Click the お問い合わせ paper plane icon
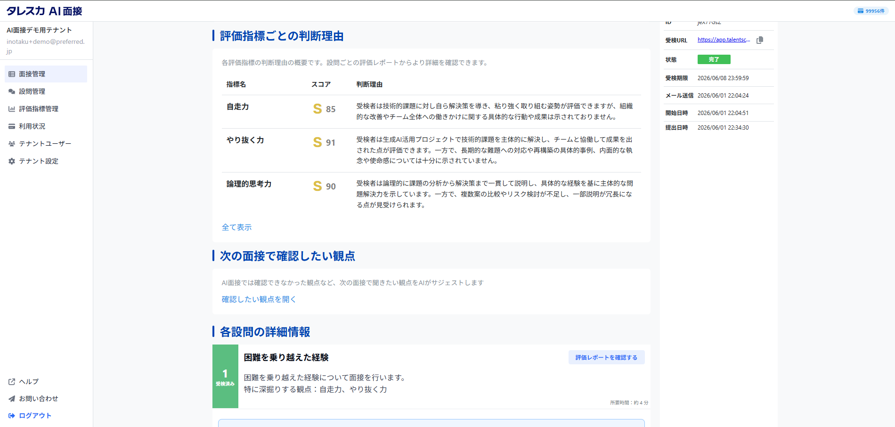This screenshot has width=895, height=427. tap(12, 399)
